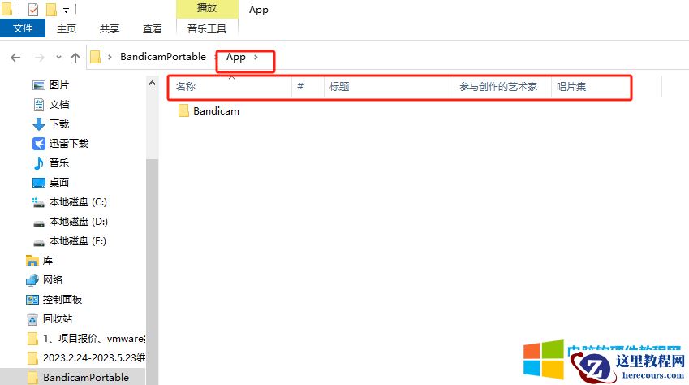689x385 pixels.
Task: Click navigation pane scrollbar up arrow
Action: [x=152, y=83]
